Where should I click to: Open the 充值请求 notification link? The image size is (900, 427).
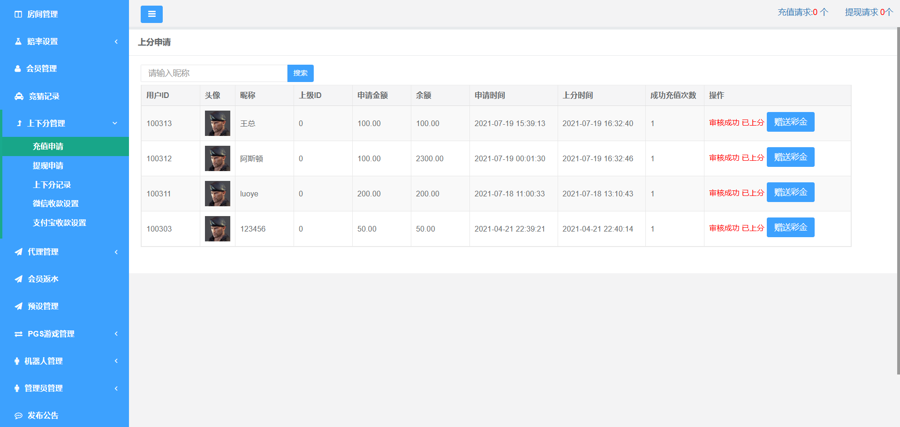pyautogui.click(x=802, y=12)
